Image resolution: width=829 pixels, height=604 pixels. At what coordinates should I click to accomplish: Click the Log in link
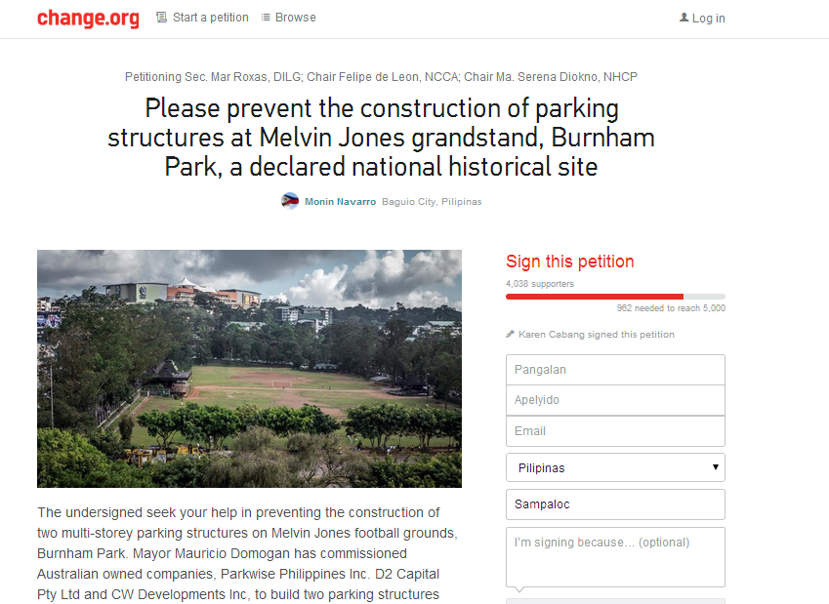click(x=709, y=18)
